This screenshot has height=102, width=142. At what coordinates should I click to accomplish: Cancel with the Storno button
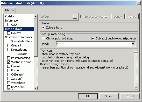[x=109, y=96]
